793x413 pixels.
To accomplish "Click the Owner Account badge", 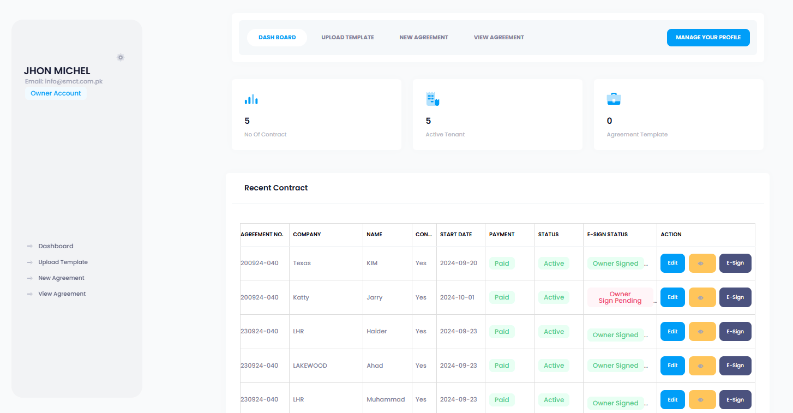I will (x=56, y=93).
